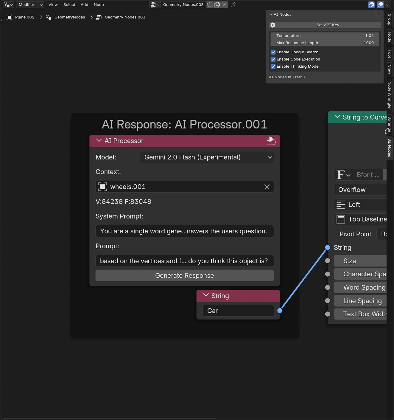Select the Left alignment icon
394x420 pixels.
click(x=341, y=204)
